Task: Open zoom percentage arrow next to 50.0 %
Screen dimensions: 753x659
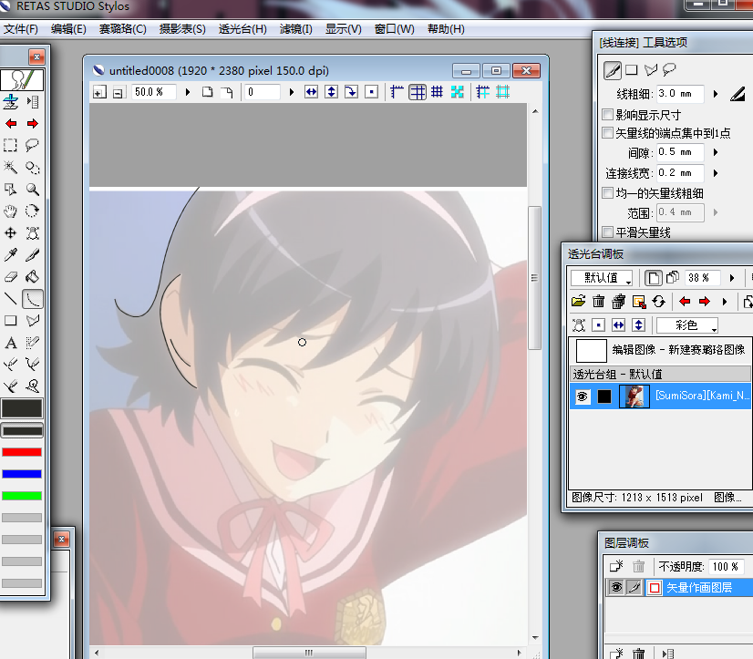Action: (188, 92)
